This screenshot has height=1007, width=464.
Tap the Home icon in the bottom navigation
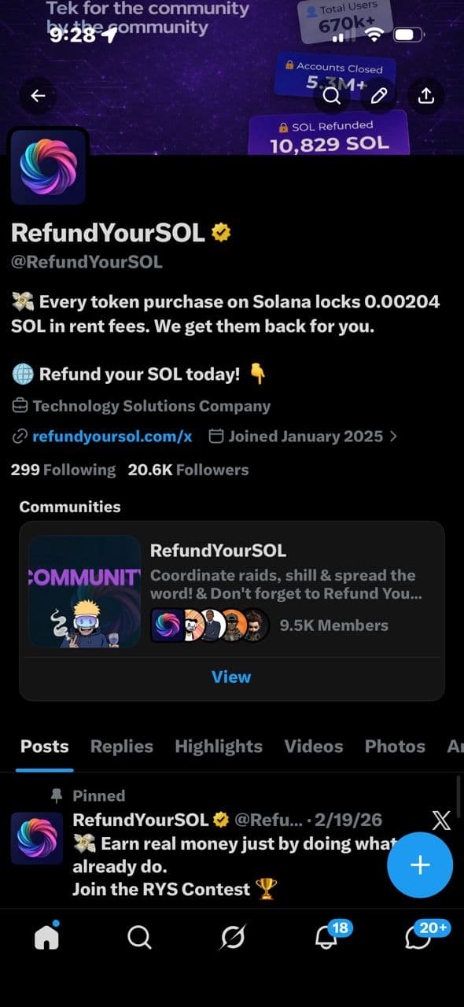(46, 937)
